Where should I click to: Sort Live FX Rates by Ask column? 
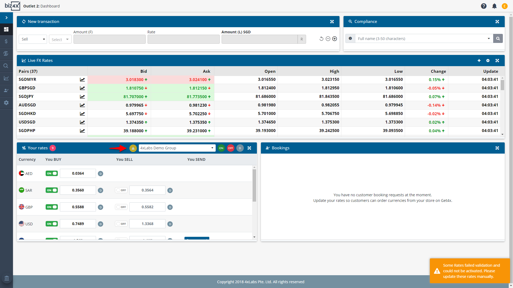[207, 71]
